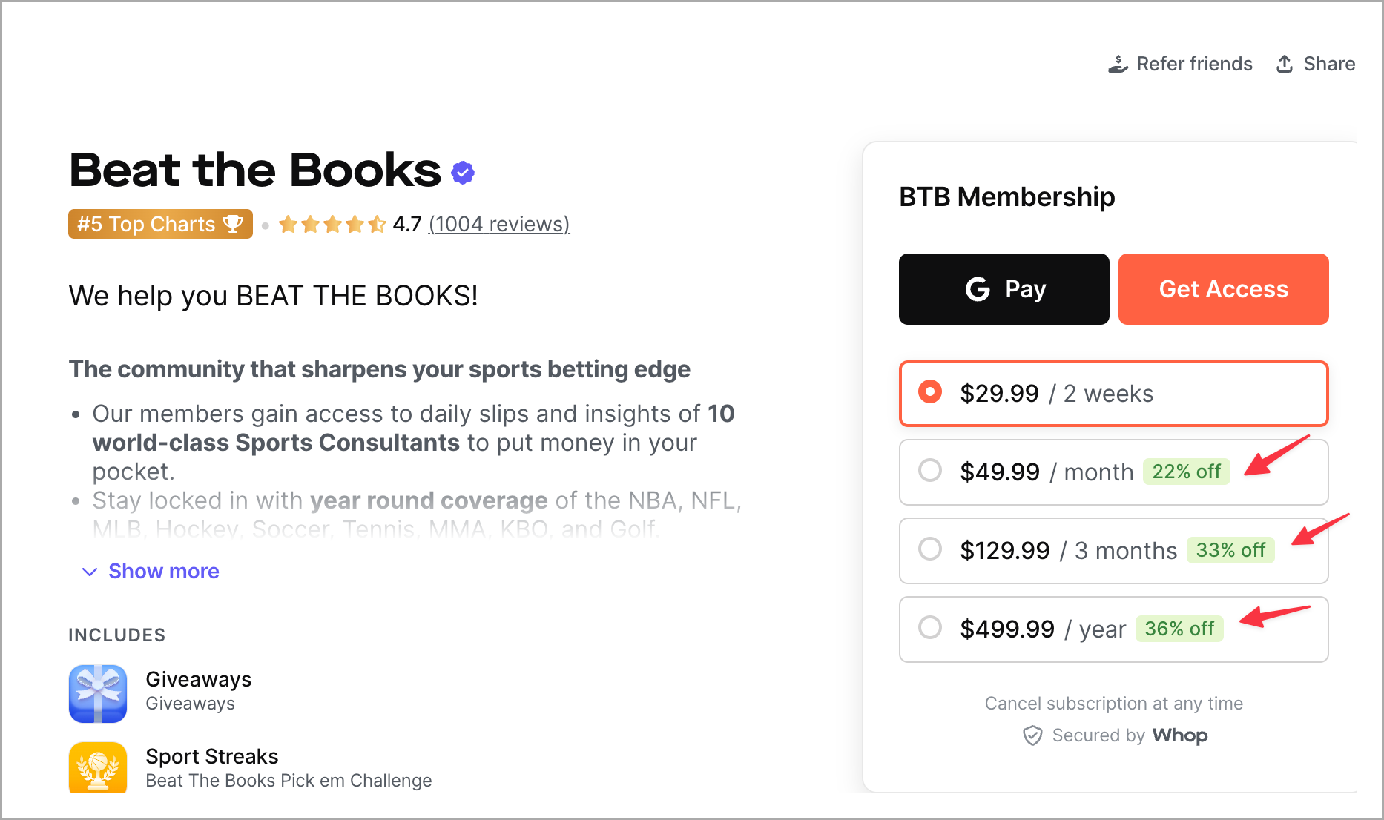Click the Share link text
This screenshot has height=820, width=1384.
(x=1329, y=65)
